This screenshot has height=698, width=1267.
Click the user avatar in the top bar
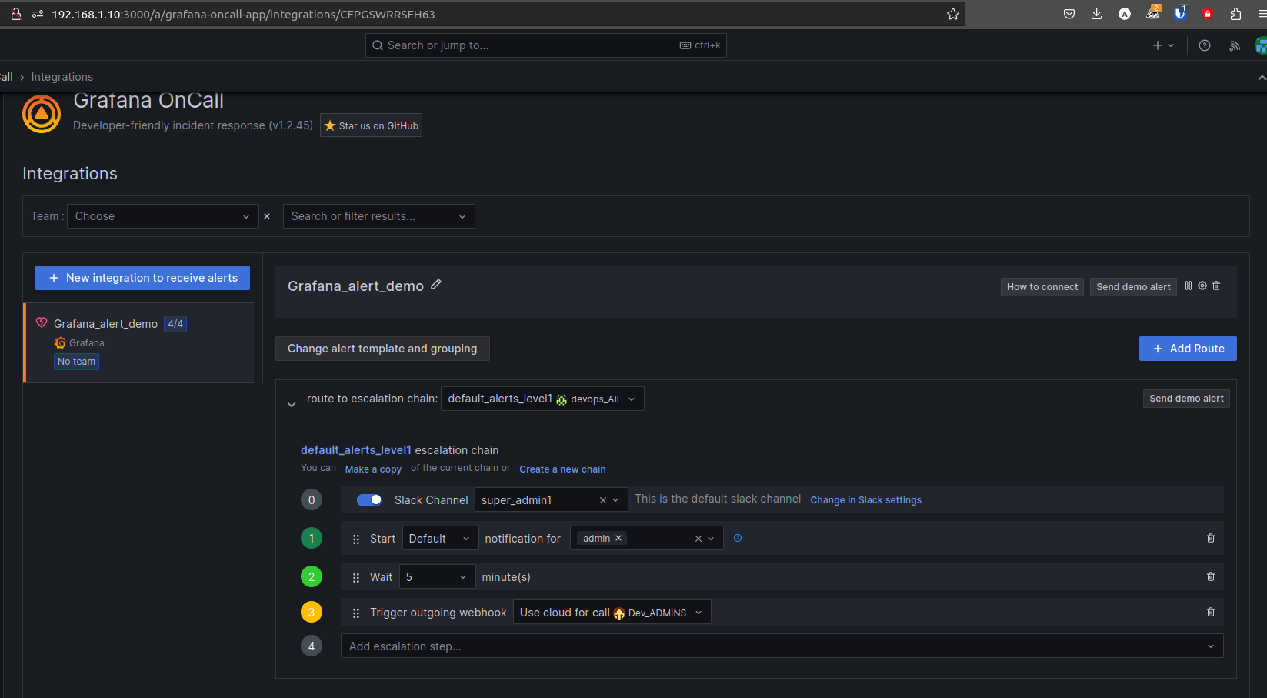point(1261,45)
